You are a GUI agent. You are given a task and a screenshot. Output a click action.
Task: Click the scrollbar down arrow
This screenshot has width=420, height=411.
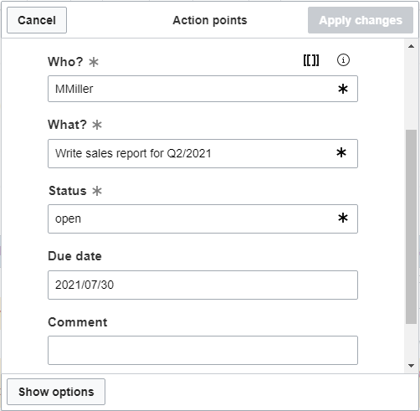[411, 366]
